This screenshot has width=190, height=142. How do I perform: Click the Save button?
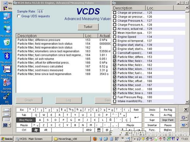103,100
